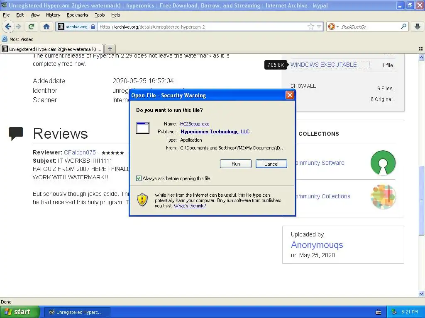Click the Mypal raccoon icon in title bar
425x318 pixels.
tap(4, 5)
